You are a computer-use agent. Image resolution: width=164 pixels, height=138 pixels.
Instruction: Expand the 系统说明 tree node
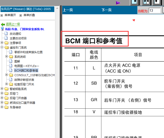click(x=6, y=56)
